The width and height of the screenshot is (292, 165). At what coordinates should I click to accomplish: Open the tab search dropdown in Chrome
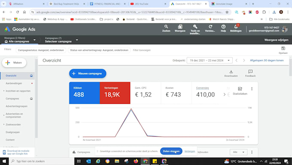click(3, 4)
